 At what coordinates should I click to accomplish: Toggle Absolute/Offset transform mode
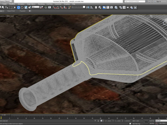click(x=101, y=121)
